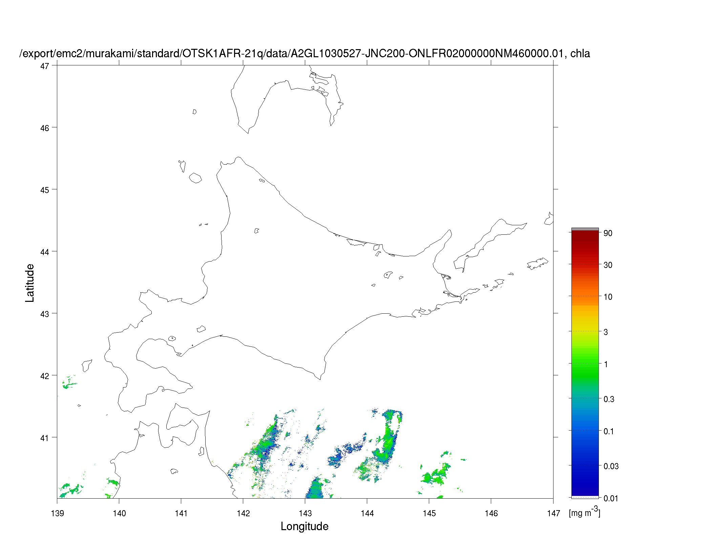Click latitude tick label 42
The width and height of the screenshot is (711, 542).
tap(44, 376)
